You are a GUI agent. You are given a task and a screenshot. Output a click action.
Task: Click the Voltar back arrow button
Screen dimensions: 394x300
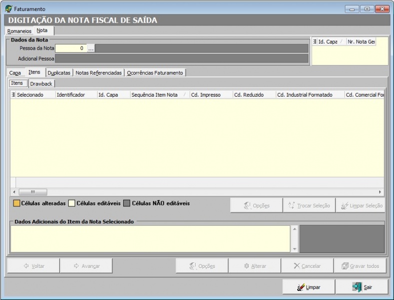point(34,266)
